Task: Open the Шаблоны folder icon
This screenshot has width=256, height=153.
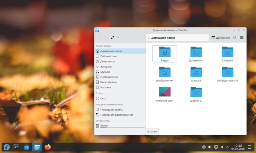Action: 196,92
